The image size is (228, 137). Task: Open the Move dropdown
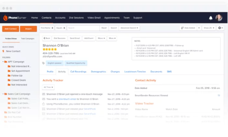(x=101, y=38)
